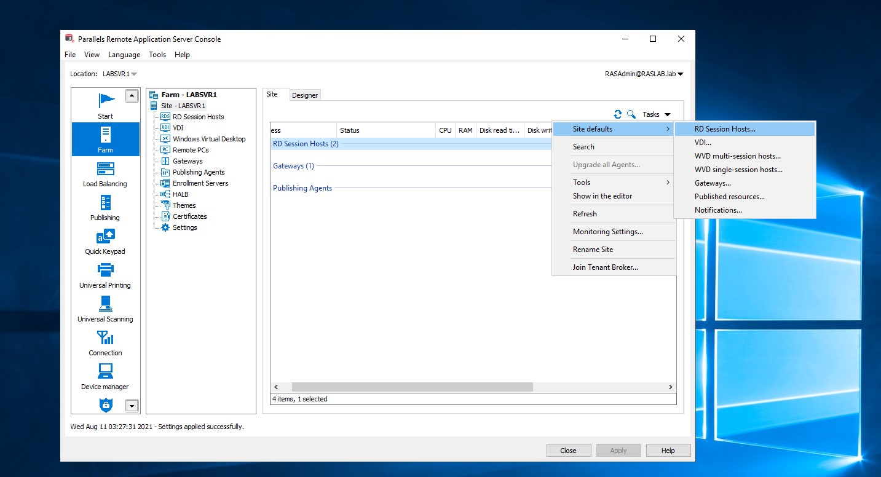
Task: Click RD Session Hosts (2) group row
Action: 411,144
